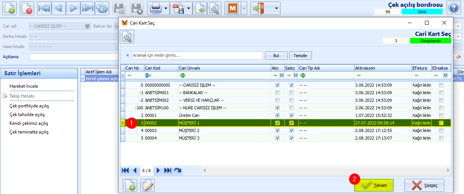464x194 pixels.
Task: Open the printer dropdown arrow
Action: [x=166, y=8]
